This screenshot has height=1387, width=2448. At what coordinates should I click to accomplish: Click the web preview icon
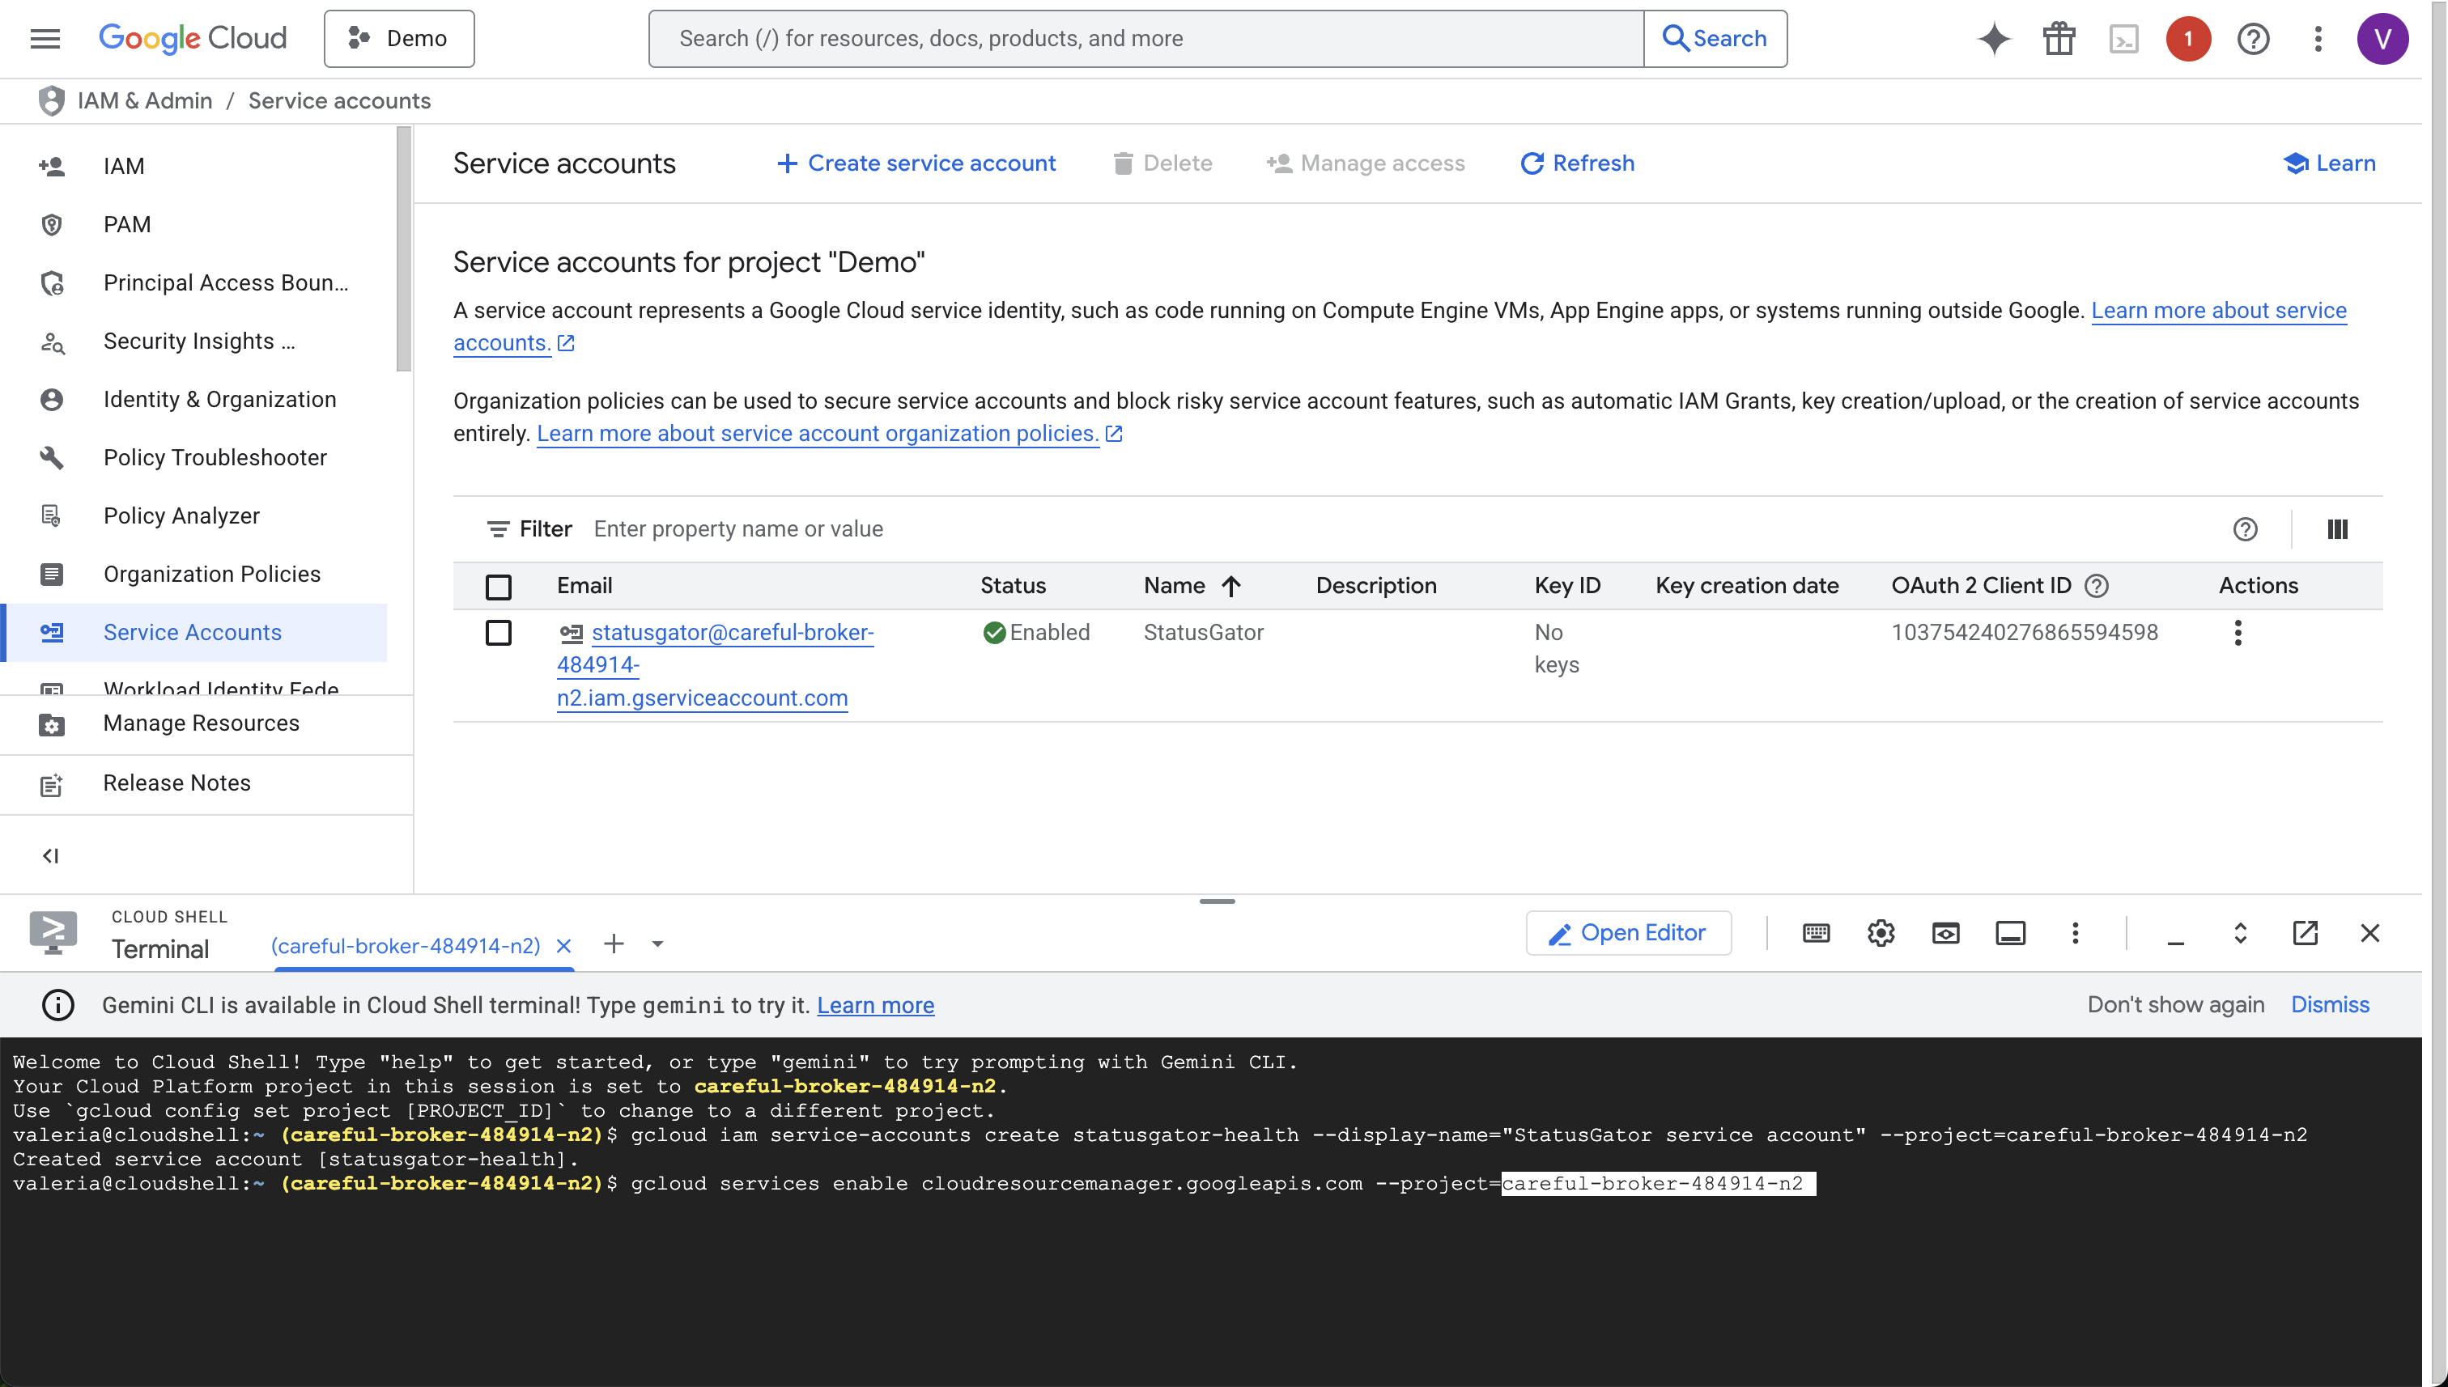(x=1944, y=932)
